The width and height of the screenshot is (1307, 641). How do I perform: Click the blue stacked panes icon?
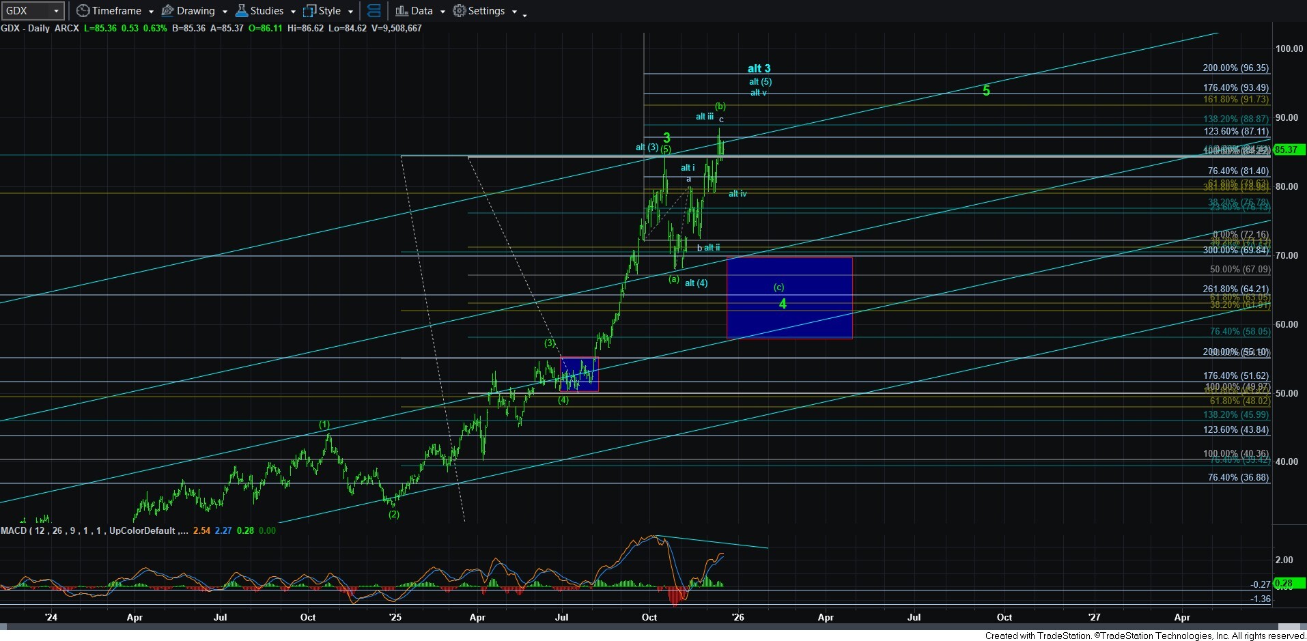(x=374, y=11)
